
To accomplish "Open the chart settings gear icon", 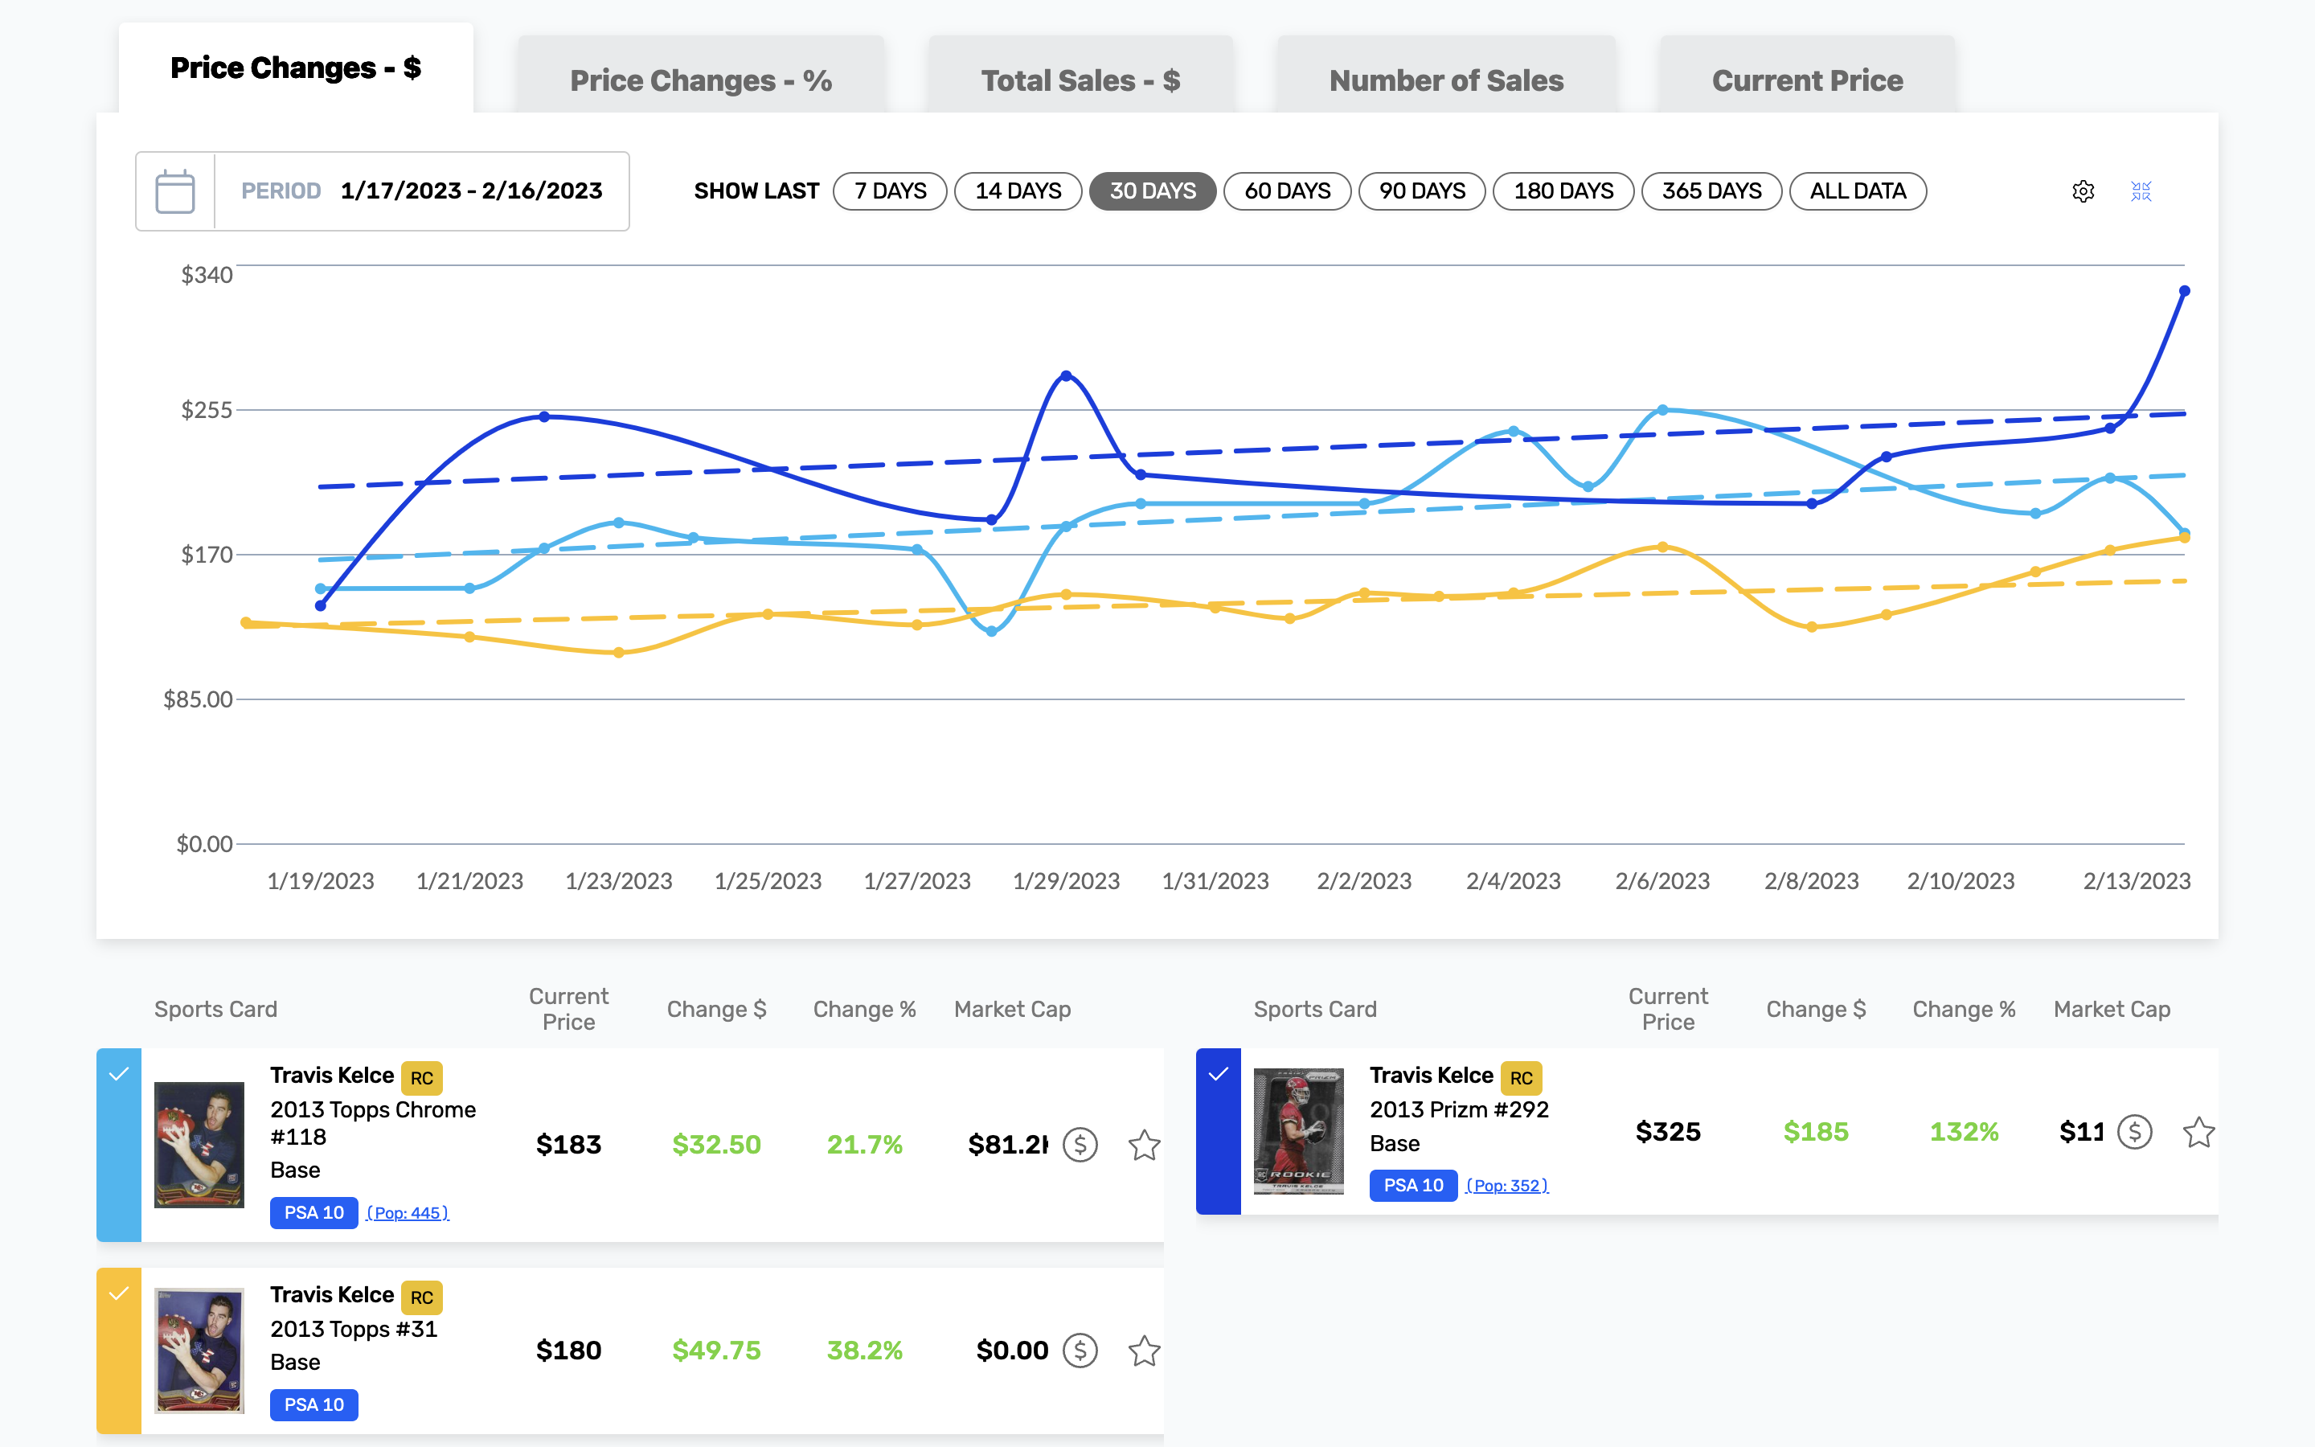I will click(x=2083, y=191).
